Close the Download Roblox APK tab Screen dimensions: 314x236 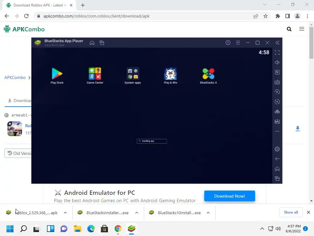point(71,5)
